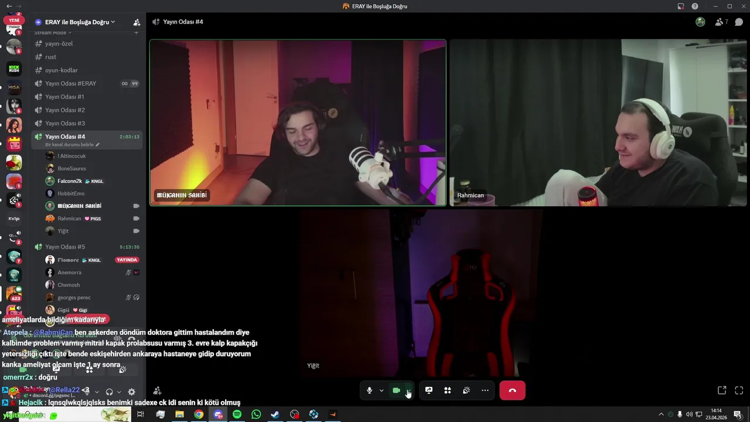This screenshot has height=422, width=750.
Task: Click the user Rahmican in the channel list
Action: [93, 219]
